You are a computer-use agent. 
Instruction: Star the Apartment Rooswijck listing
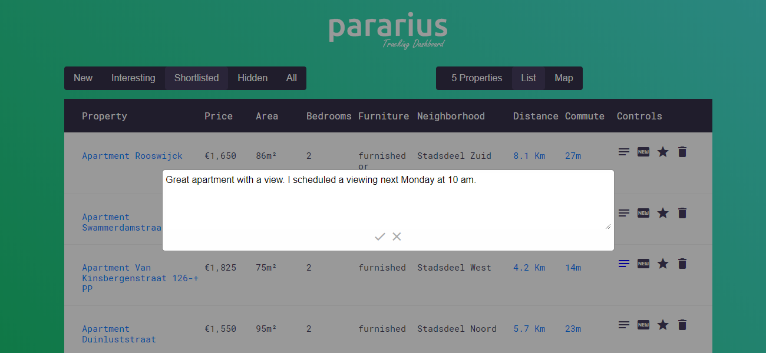(x=663, y=152)
